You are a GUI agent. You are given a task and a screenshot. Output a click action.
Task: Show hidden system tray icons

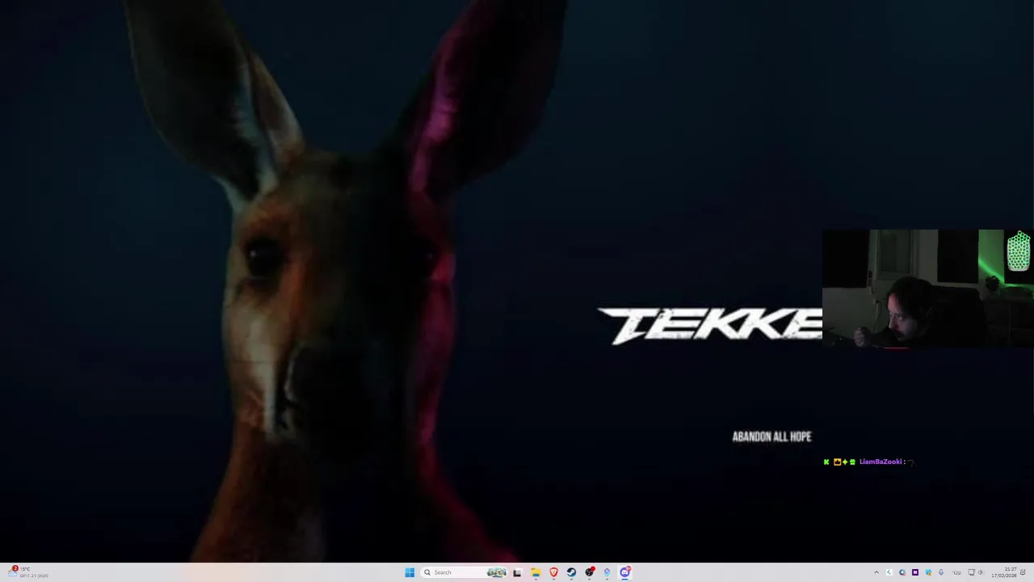click(x=876, y=572)
